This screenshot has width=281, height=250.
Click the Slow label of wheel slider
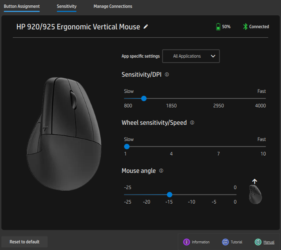tap(129, 139)
